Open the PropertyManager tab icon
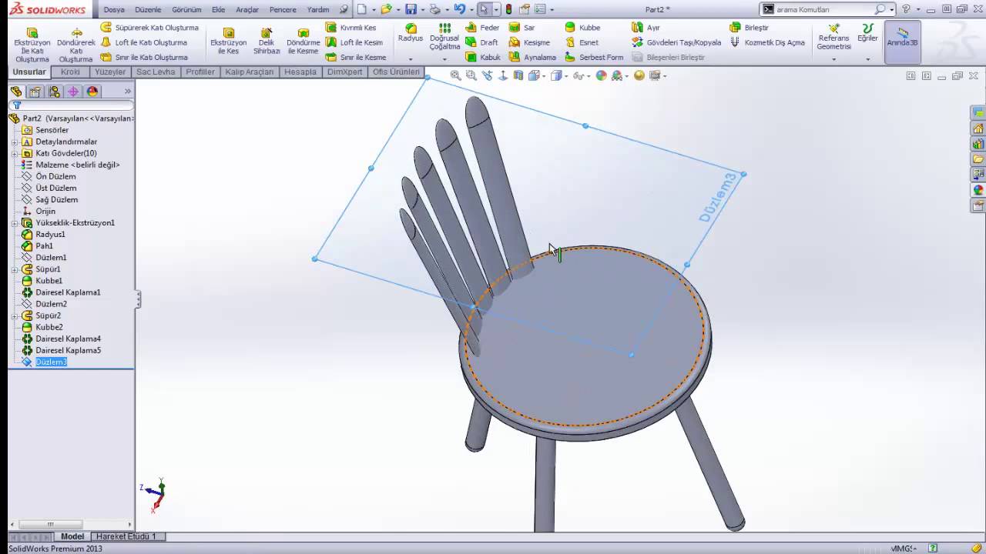This screenshot has height=554, width=986. coord(35,91)
